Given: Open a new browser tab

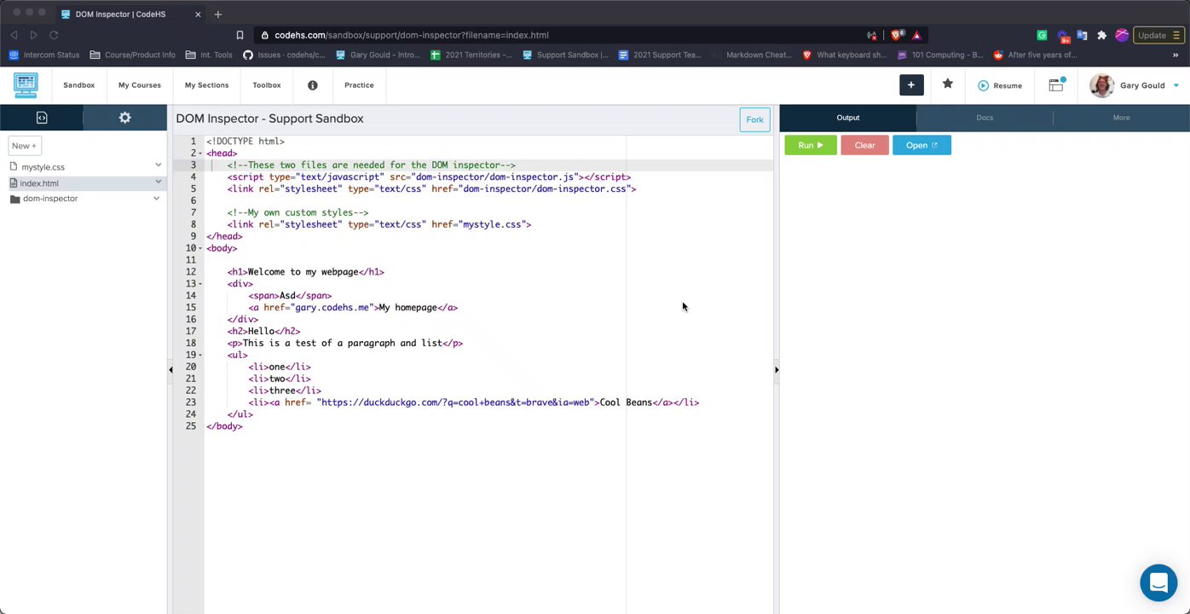Looking at the screenshot, I should coord(218,14).
